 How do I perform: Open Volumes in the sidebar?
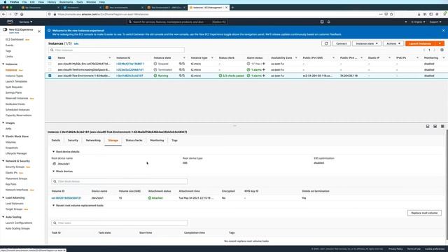pos(10,142)
